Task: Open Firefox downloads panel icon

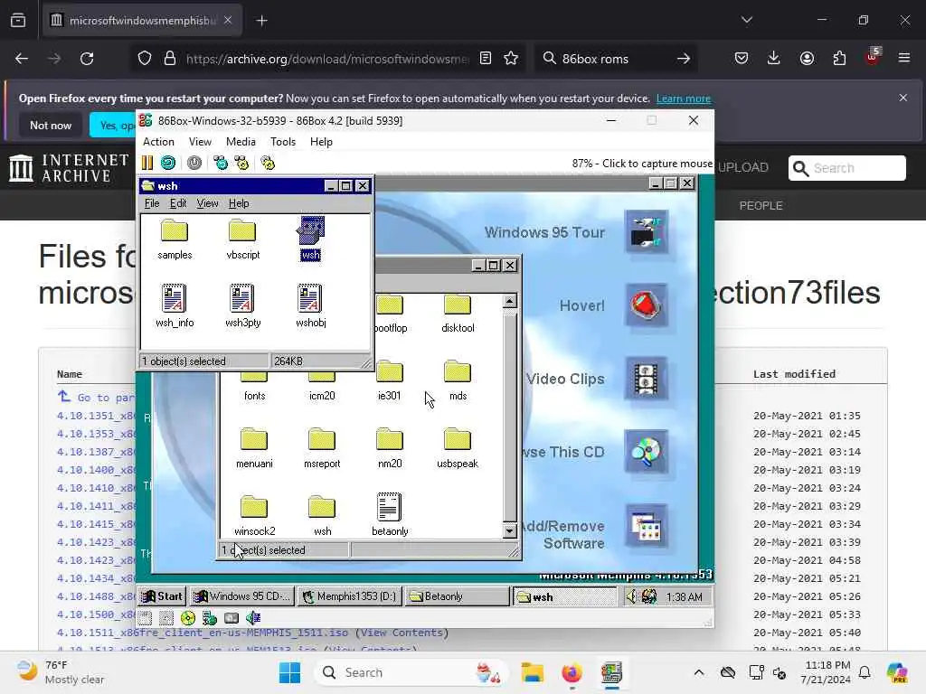Action: tap(774, 58)
